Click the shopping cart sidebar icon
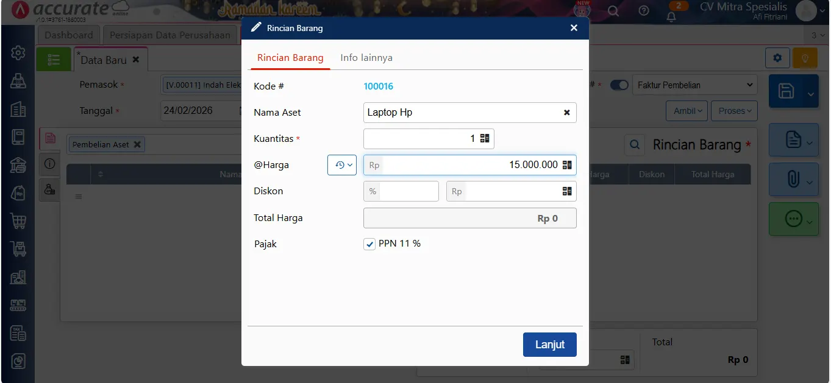The height and width of the screenshot is (383, 831). click(18, 221)
